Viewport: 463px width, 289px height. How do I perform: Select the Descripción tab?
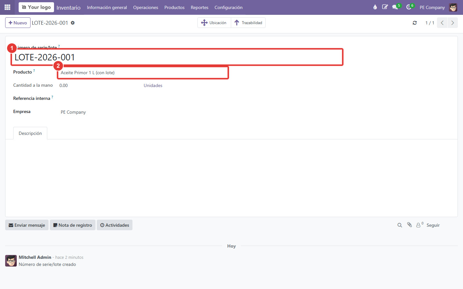point(30,133)
